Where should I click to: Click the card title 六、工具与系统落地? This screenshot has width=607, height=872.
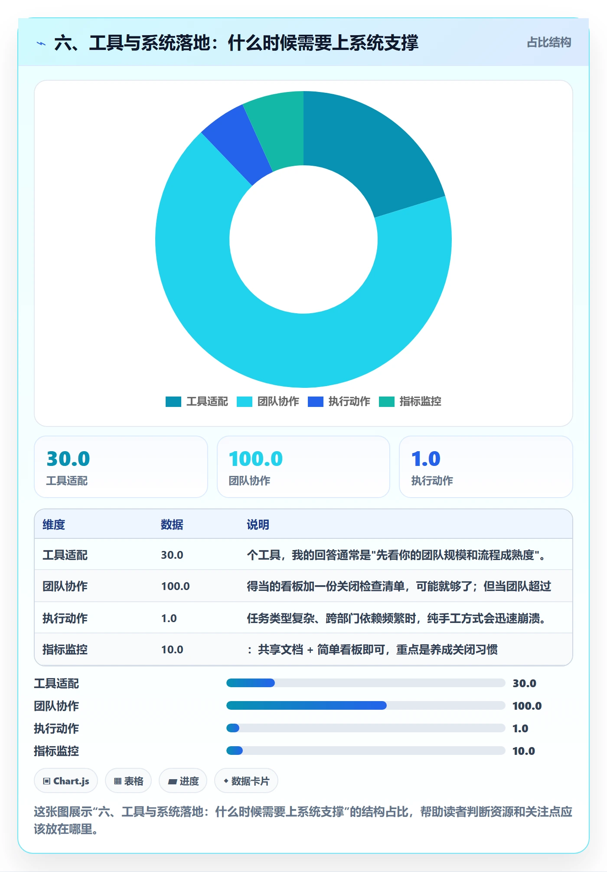coord(236,43)
